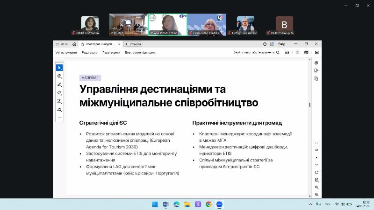Open the Windows Start button
Image resolution: width=374 pixels, height=210 pixels.
155,204
